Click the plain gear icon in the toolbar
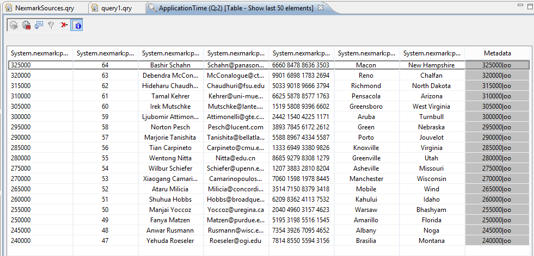The image size is (534, 256). (14, 25)
